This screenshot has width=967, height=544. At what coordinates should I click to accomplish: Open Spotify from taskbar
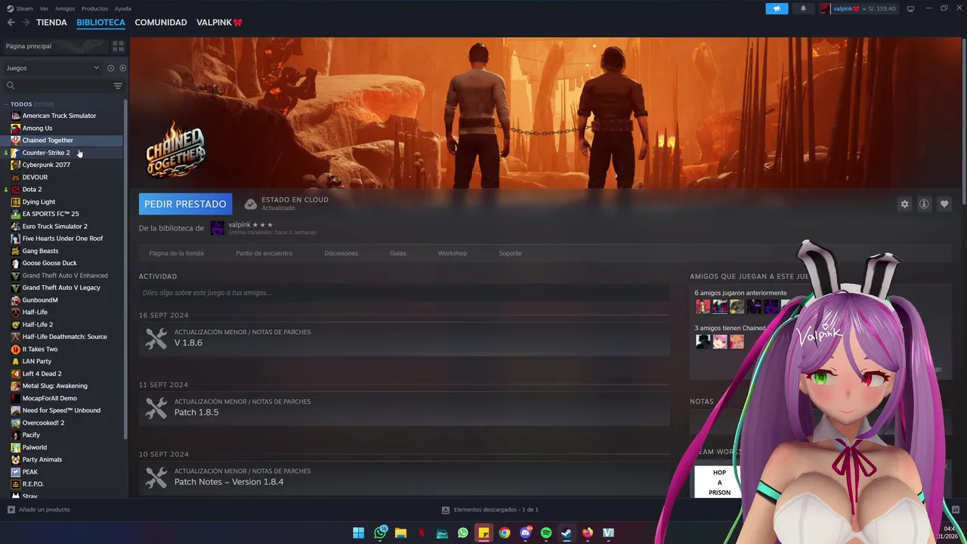pyautogui.click(x=546, y=533)
